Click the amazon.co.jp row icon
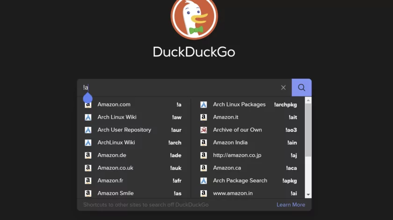 204,155
